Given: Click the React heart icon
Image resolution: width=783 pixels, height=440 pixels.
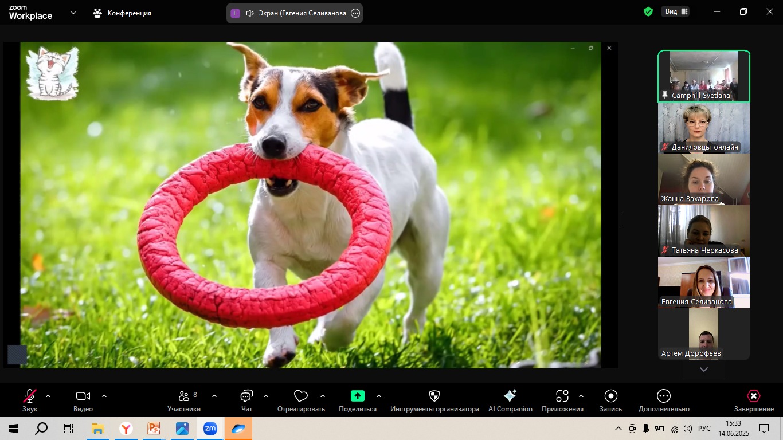Looking at the screenshot, I should pyautogui.click(x=301, y=396).
